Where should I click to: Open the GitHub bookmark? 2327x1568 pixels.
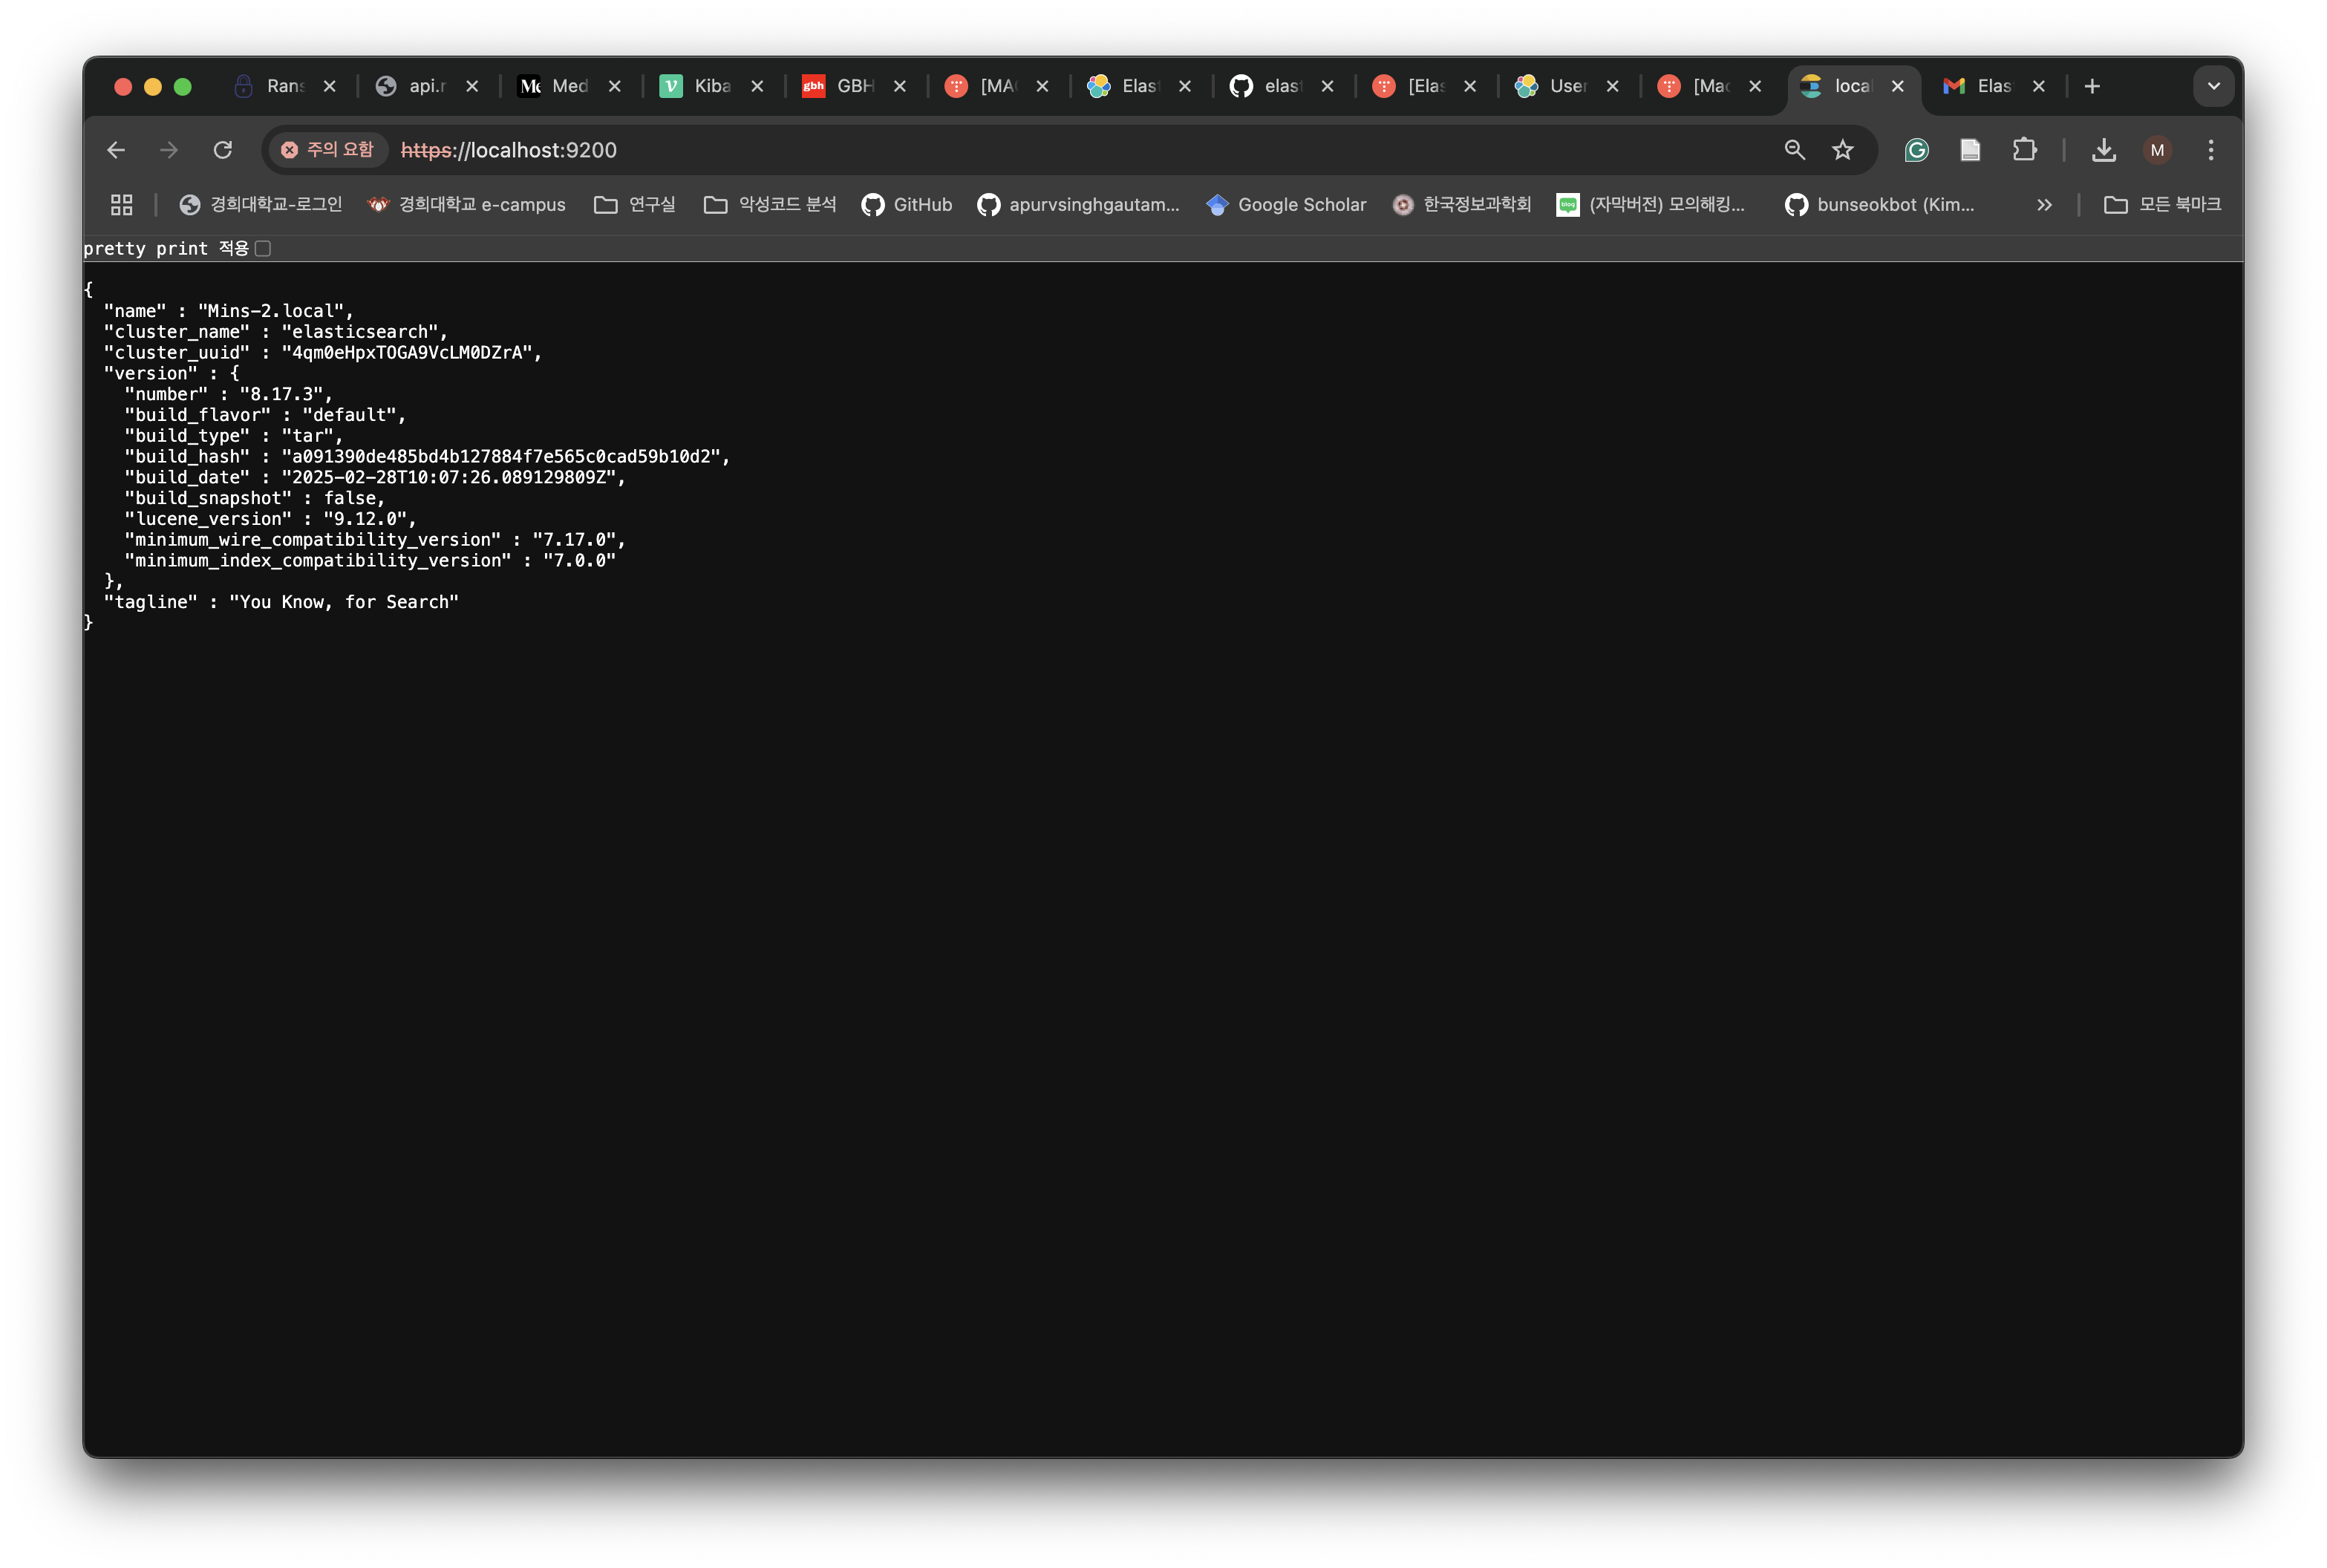[906, 205]
